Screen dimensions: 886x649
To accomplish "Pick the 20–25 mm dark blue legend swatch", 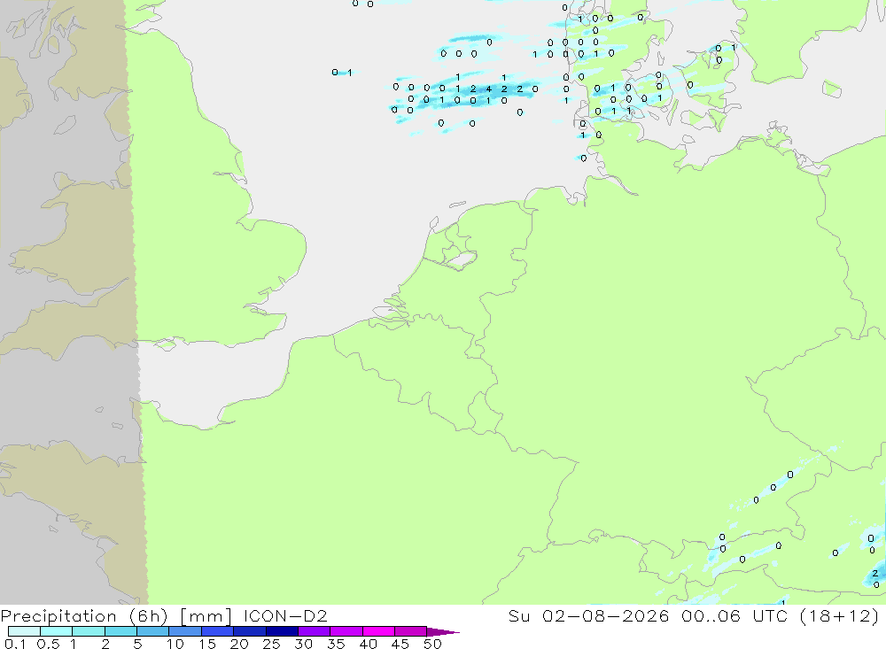I will (x=250, y=631).
